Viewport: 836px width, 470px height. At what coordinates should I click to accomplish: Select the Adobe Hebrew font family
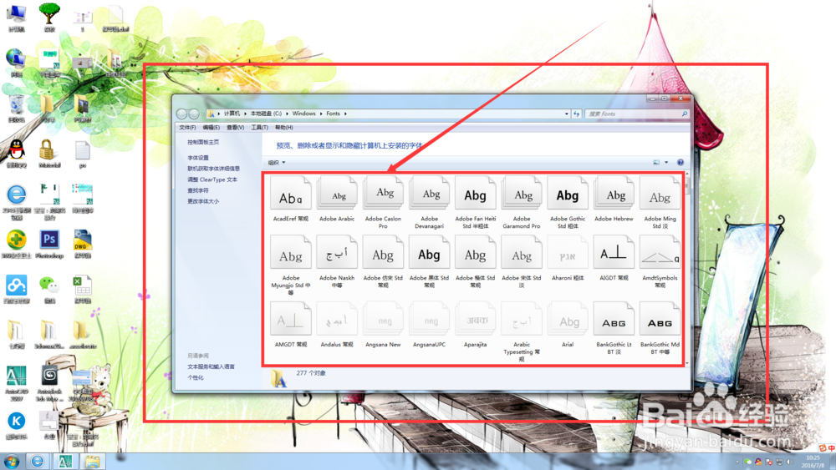(x=614, y=200)
